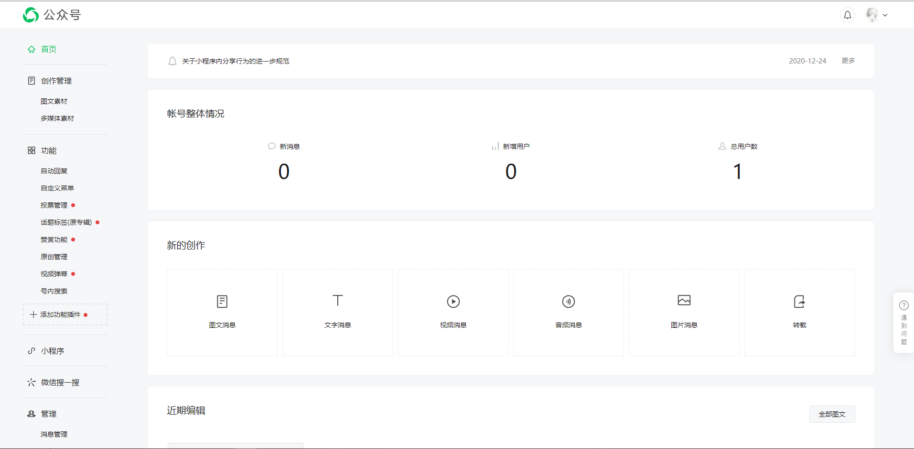Image resolution: width=914 pixels, height=449 pixels.
Task: Click the 总用户数 person icon
Action: point(722,146)
